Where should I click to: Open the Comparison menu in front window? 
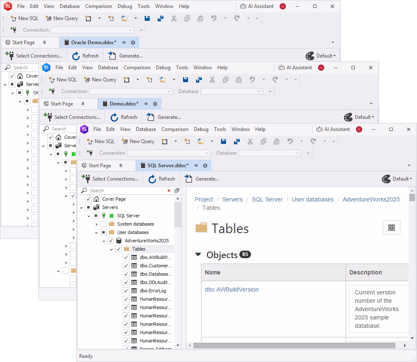175,129
